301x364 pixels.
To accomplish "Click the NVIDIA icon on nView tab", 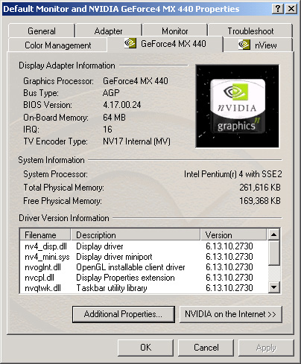I will point(244,45).
